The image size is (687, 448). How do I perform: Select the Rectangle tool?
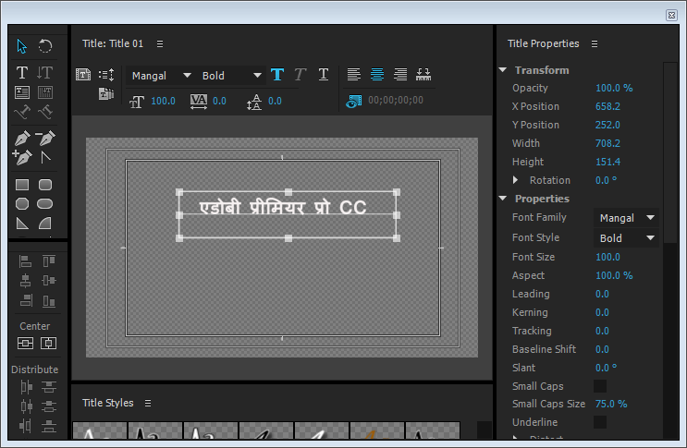coord(22,185)
